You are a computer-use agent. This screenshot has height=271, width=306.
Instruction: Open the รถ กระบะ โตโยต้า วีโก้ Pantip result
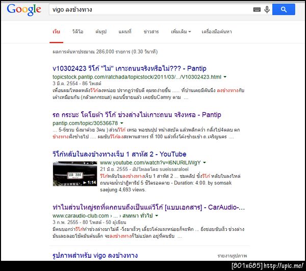[x=137, y=115]
